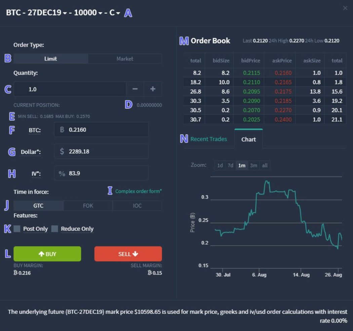353x331 pixels.
Task: Open the 10000 strike dropdown
Action: coord(88,12)
